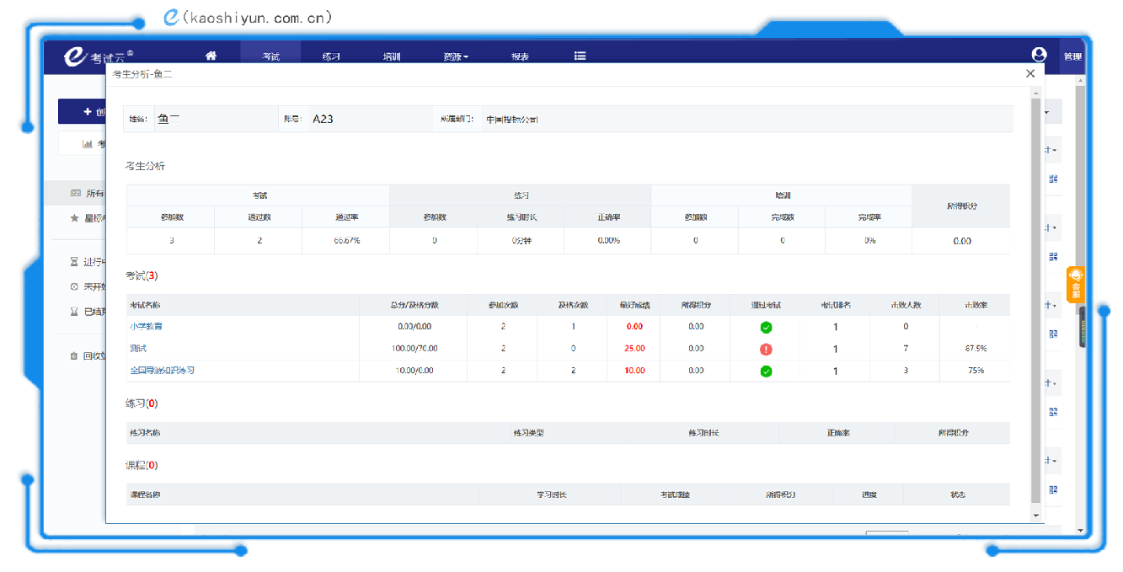
Task: Open the orange 客服 support widget
Action: [x=1076, y=285]
